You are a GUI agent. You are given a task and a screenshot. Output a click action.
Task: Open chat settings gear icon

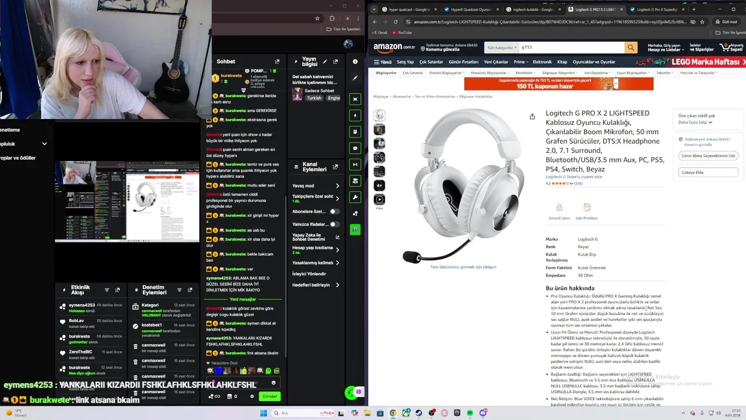pyautogui.click(x=252, y=396)
